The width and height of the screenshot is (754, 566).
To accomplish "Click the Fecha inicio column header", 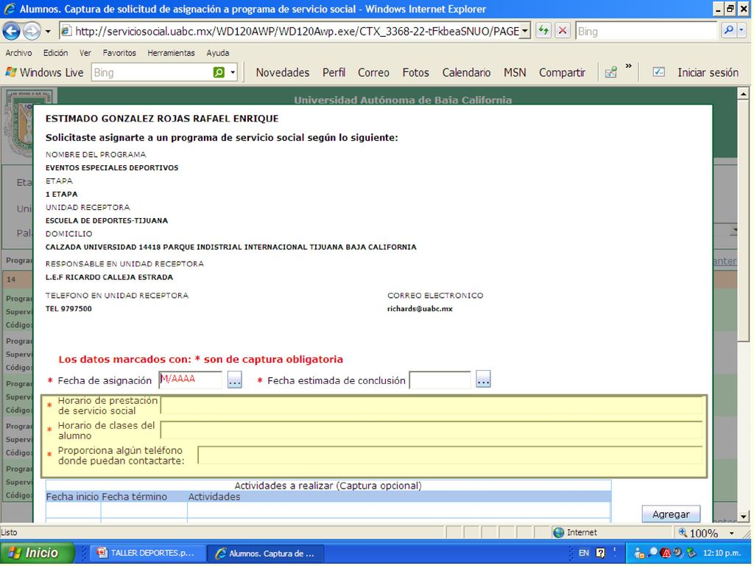I will 73,497.
